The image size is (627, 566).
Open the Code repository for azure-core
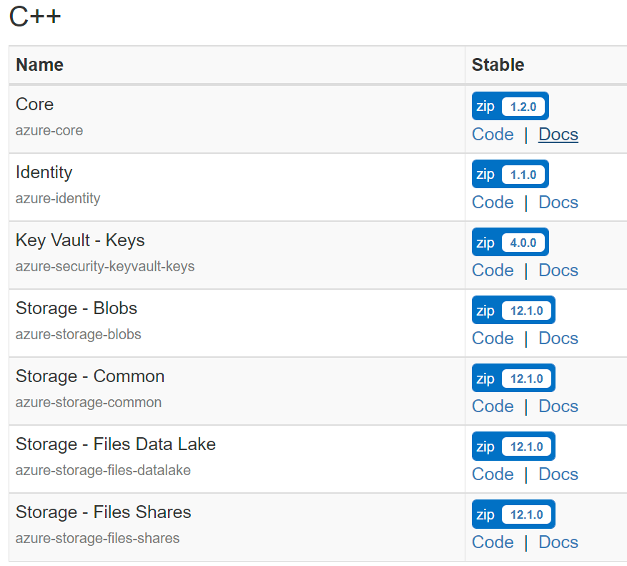point(493,134)
